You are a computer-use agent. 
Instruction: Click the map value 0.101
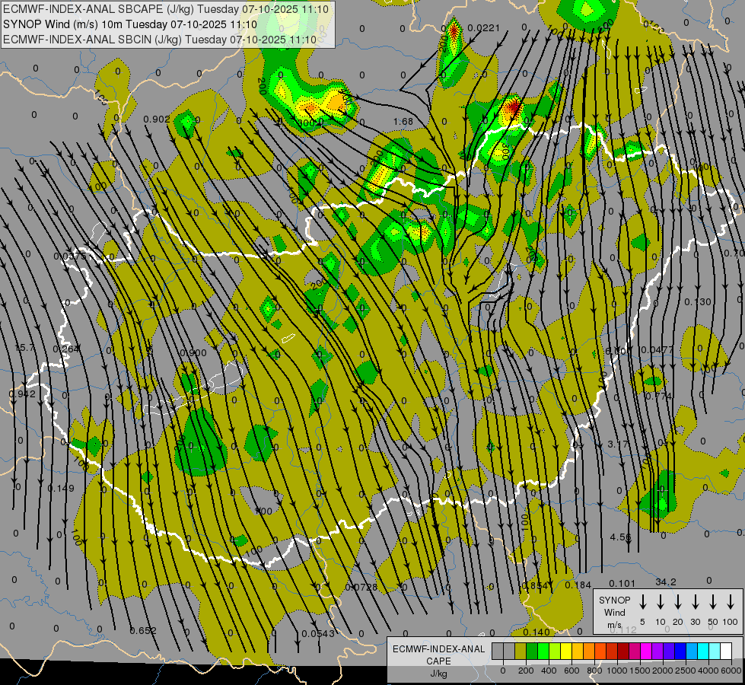point(622,583)
